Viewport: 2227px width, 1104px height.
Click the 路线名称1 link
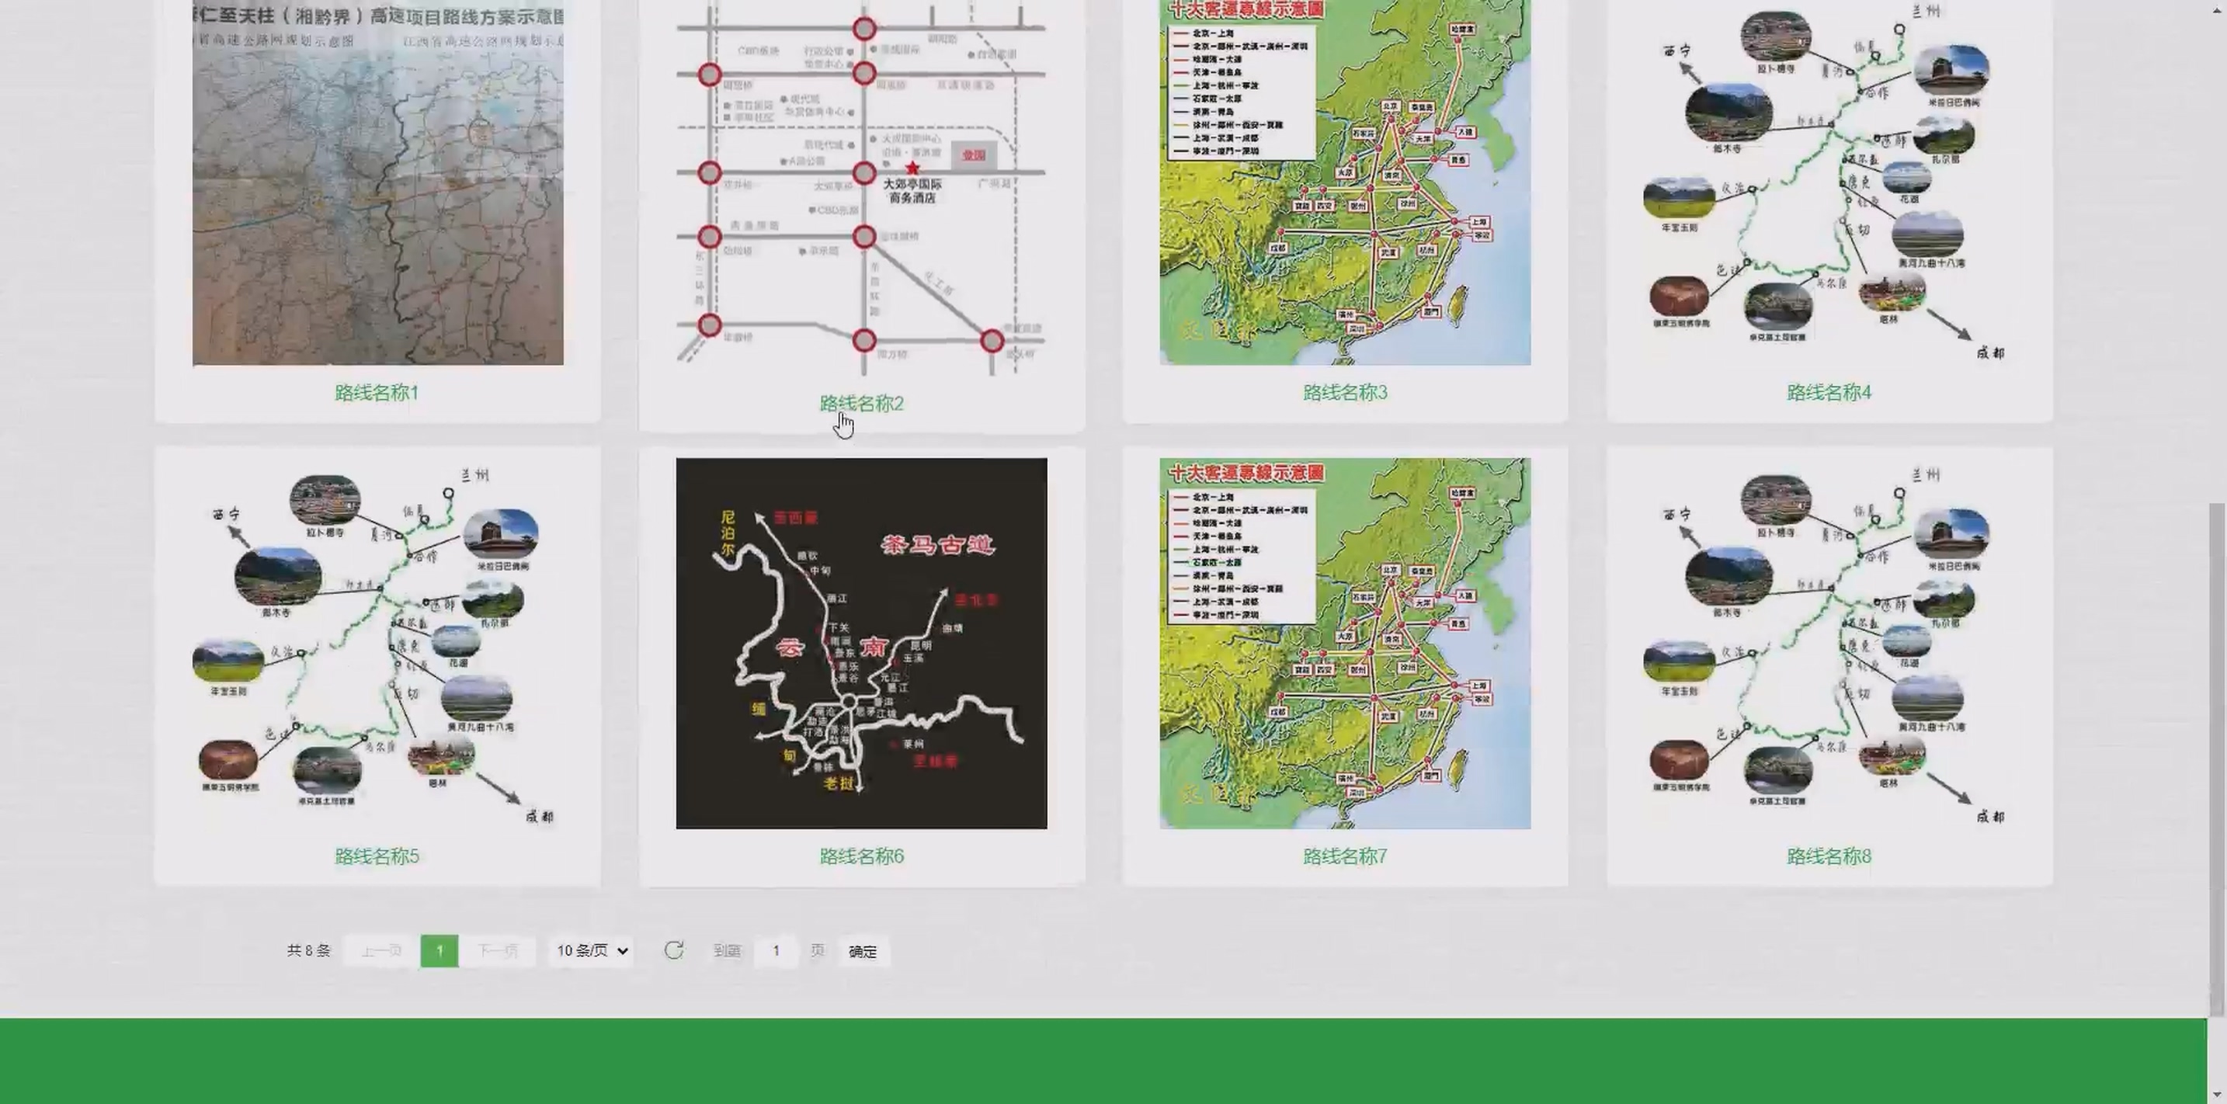coord(377,393)
